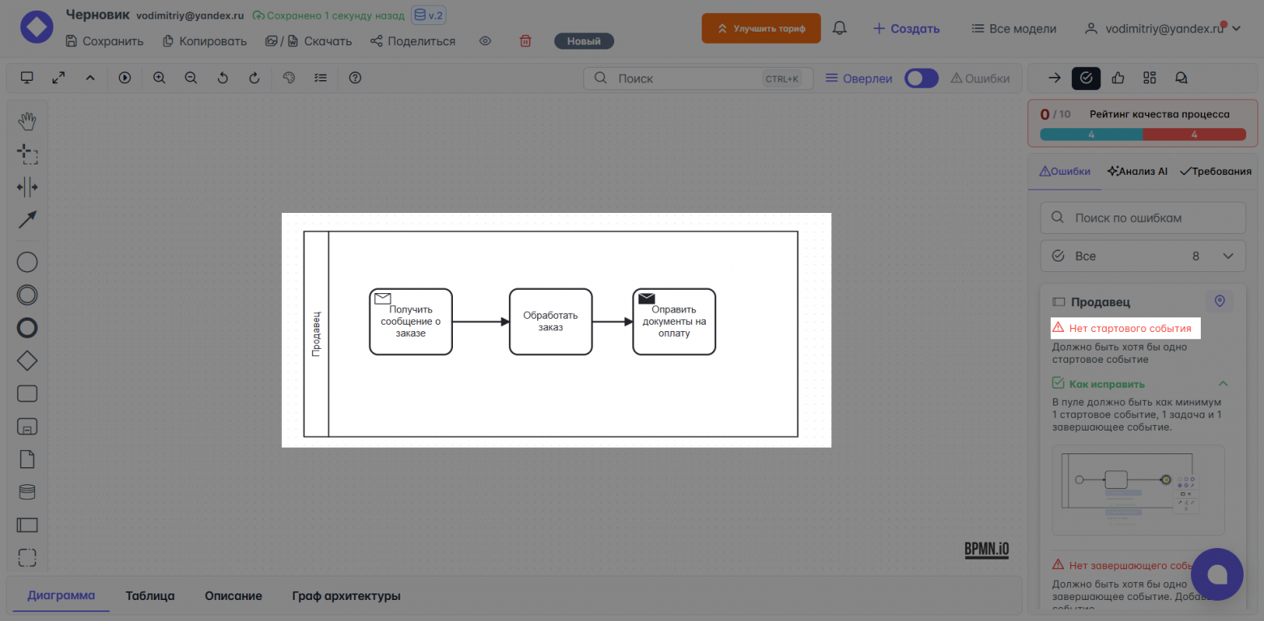The width and height of the screenshot is (1264, 621).
Task: Click the eye preview toggle near Поделиться
Action: point(485,40)
